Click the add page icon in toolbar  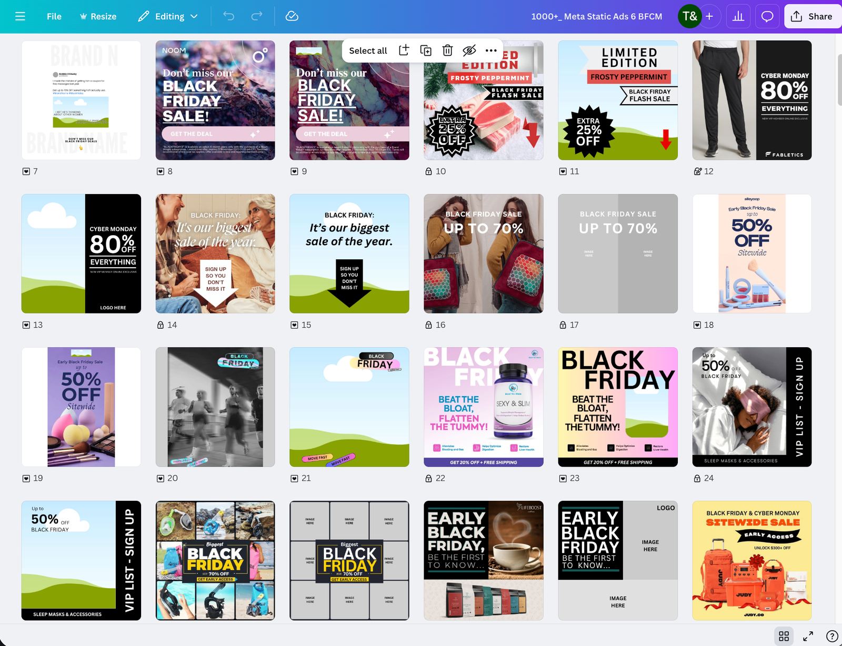click(x=404, y=51)
